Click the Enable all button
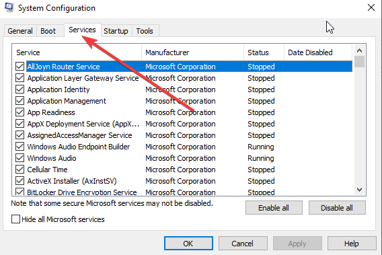The width and height of the screenshot is (382, 255). pyautogui.click(x=274, y=208)
